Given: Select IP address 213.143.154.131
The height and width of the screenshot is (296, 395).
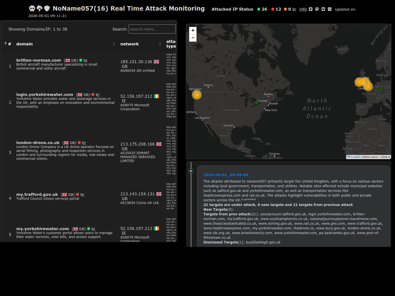Looking at the screenshot, I should (x=138, y=194).
